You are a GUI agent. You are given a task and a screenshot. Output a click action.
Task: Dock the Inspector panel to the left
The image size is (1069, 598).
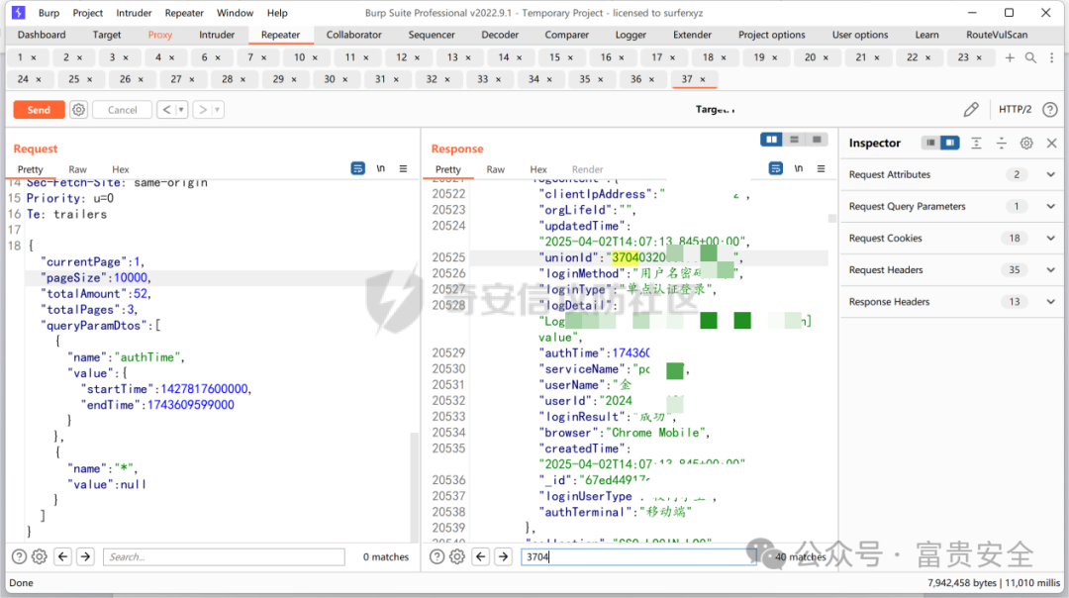coord(930,143)
